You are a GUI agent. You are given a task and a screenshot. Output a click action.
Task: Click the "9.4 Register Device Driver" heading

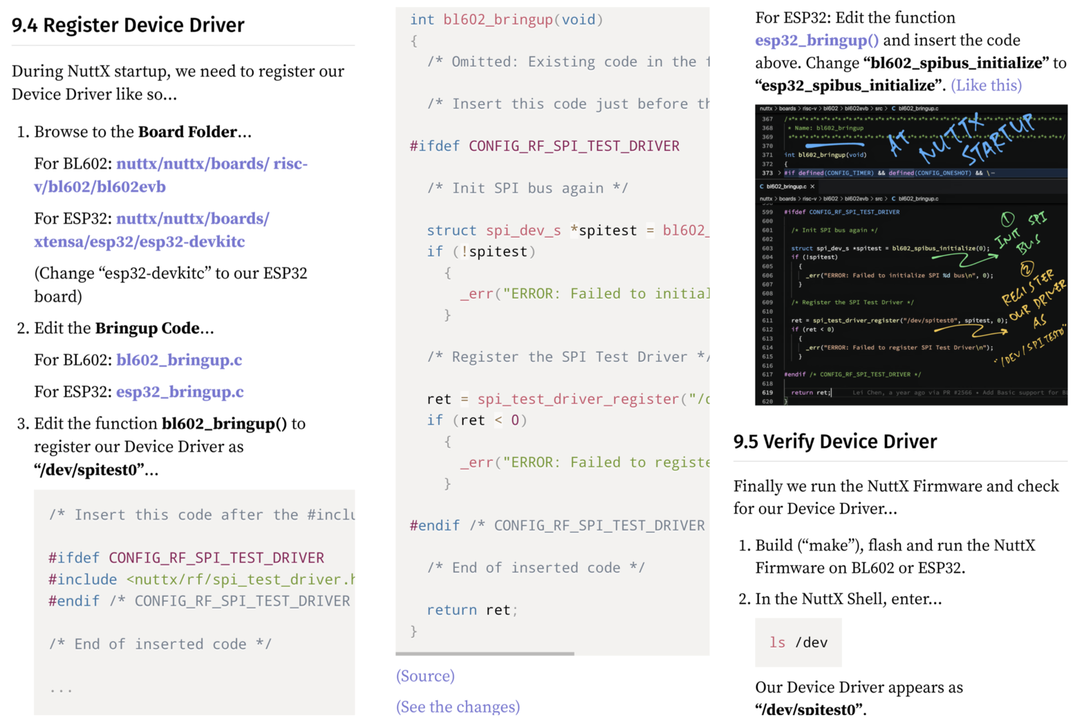click(128, 26)
